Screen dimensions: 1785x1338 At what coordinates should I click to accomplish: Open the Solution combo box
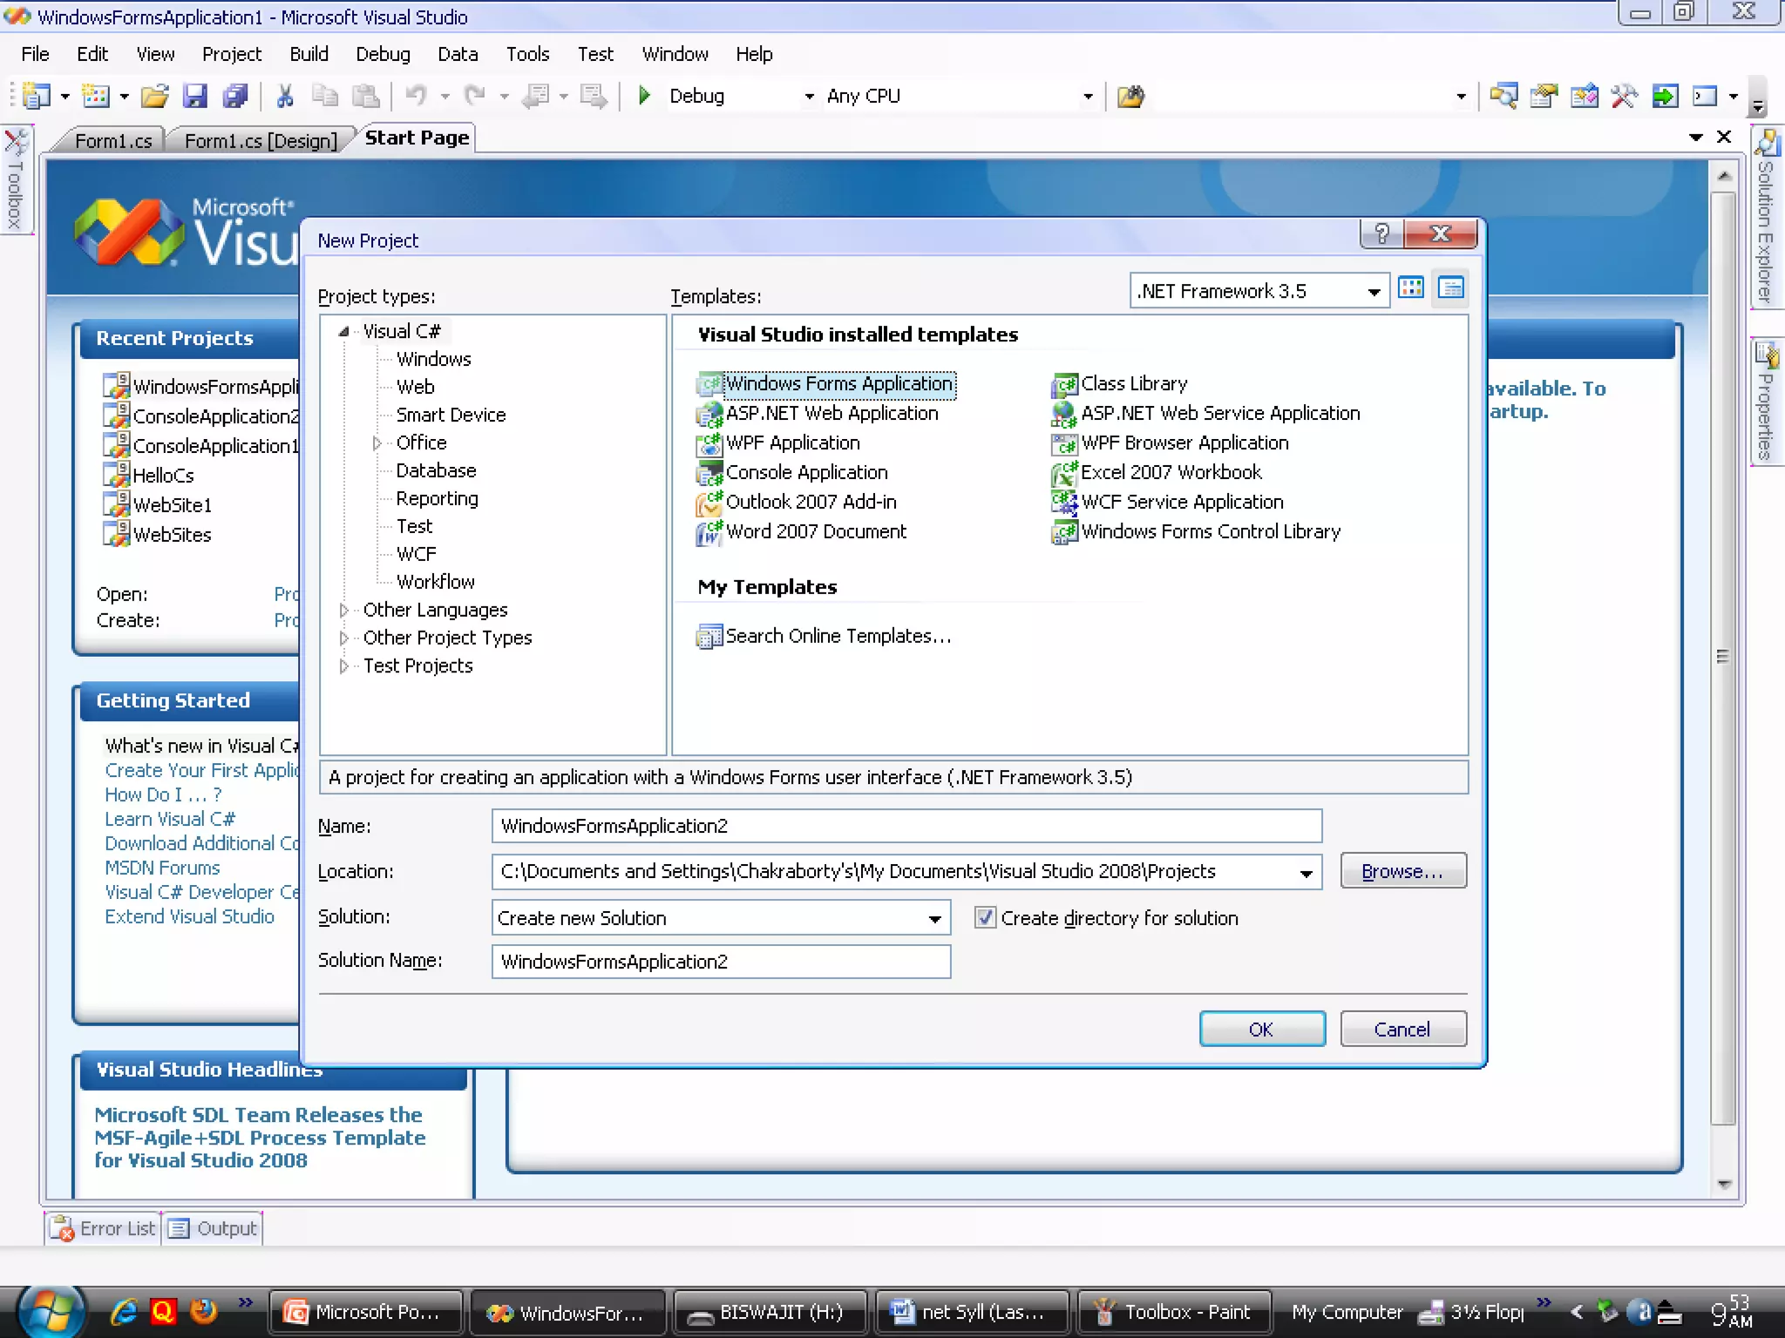pos(934,918)
